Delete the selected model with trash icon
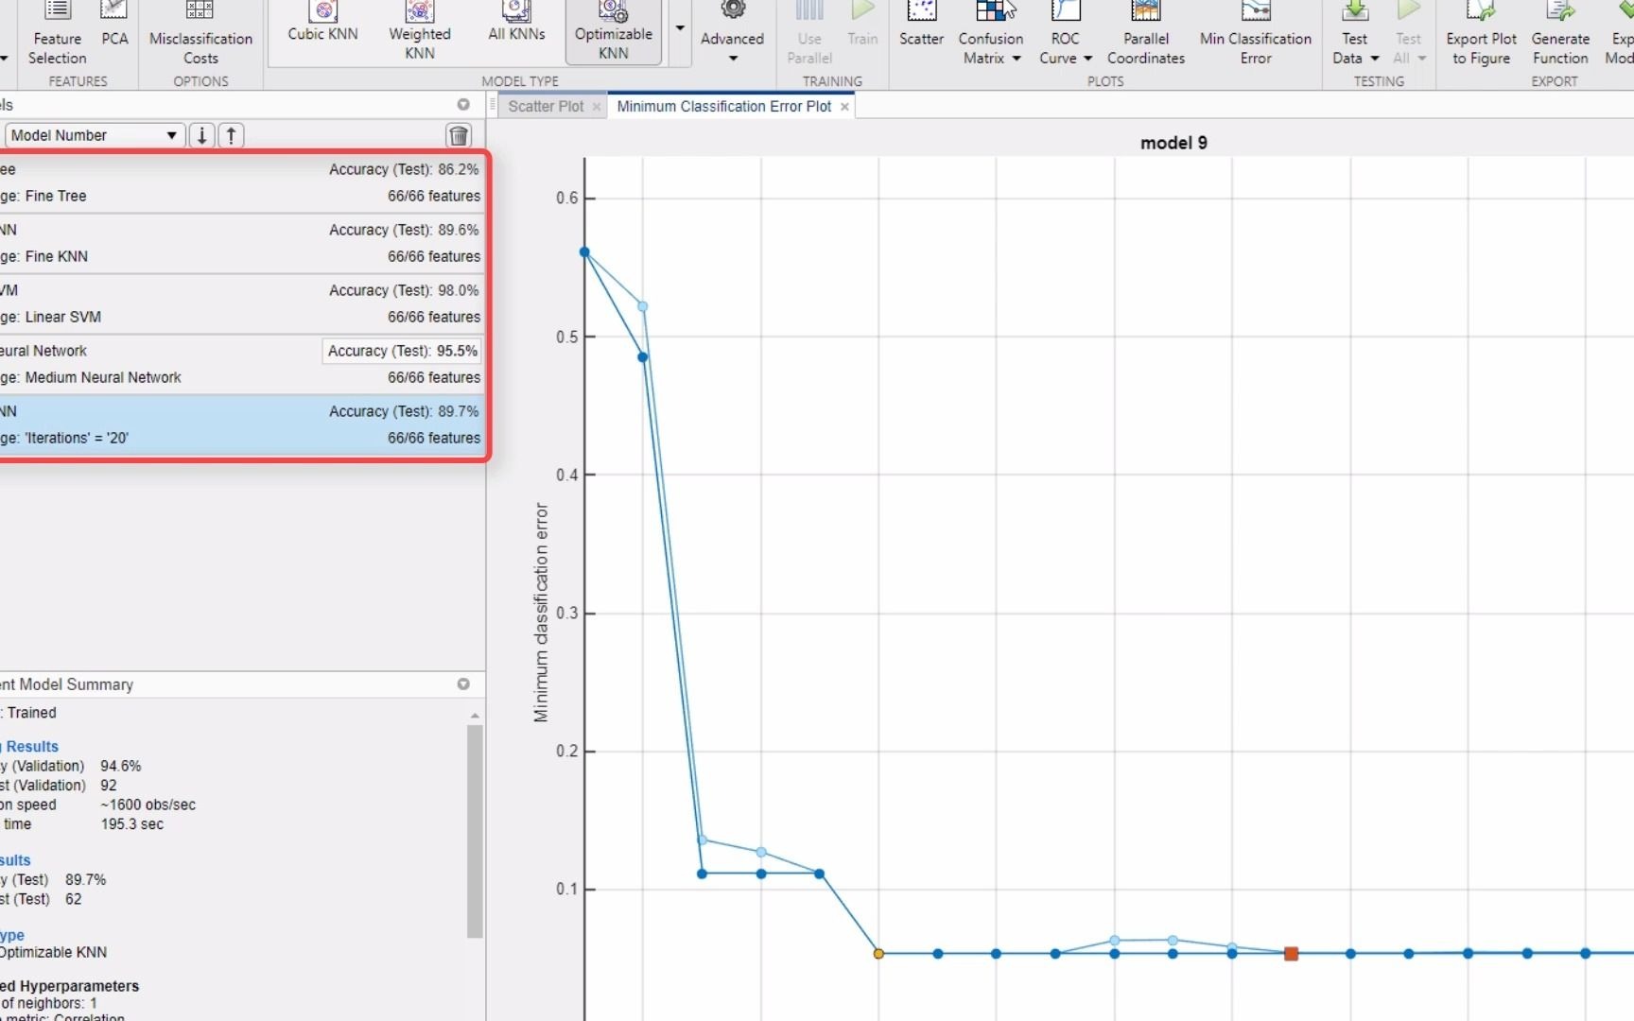 click(x=460, y=135)
